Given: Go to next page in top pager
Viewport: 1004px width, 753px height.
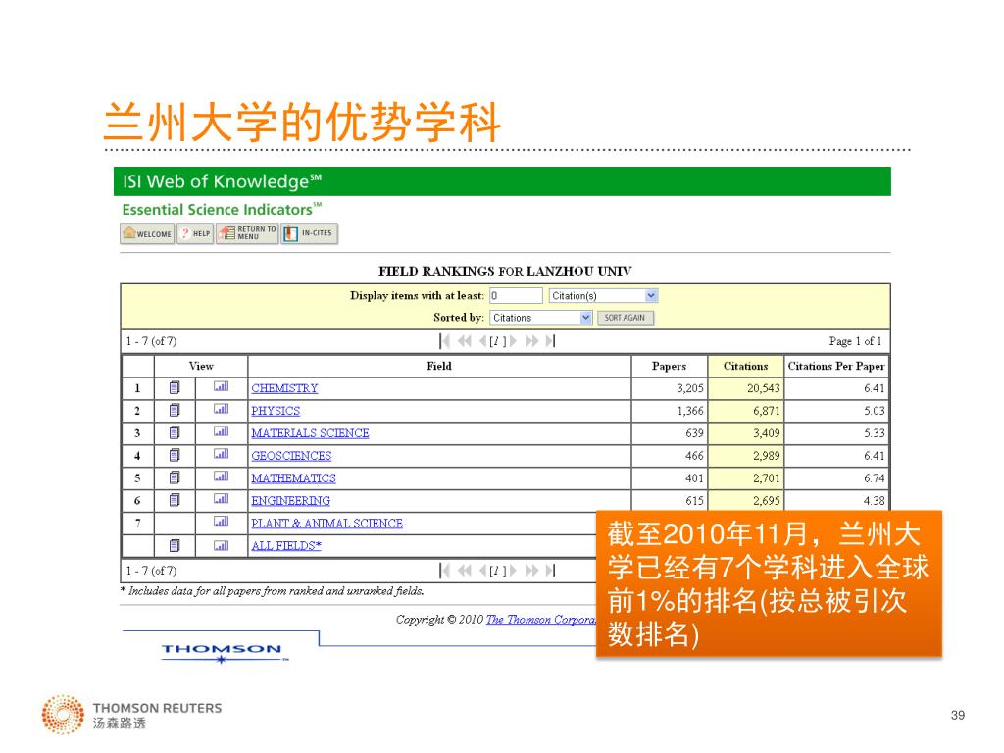Looking at the screenshot, I should click(513, 341).
